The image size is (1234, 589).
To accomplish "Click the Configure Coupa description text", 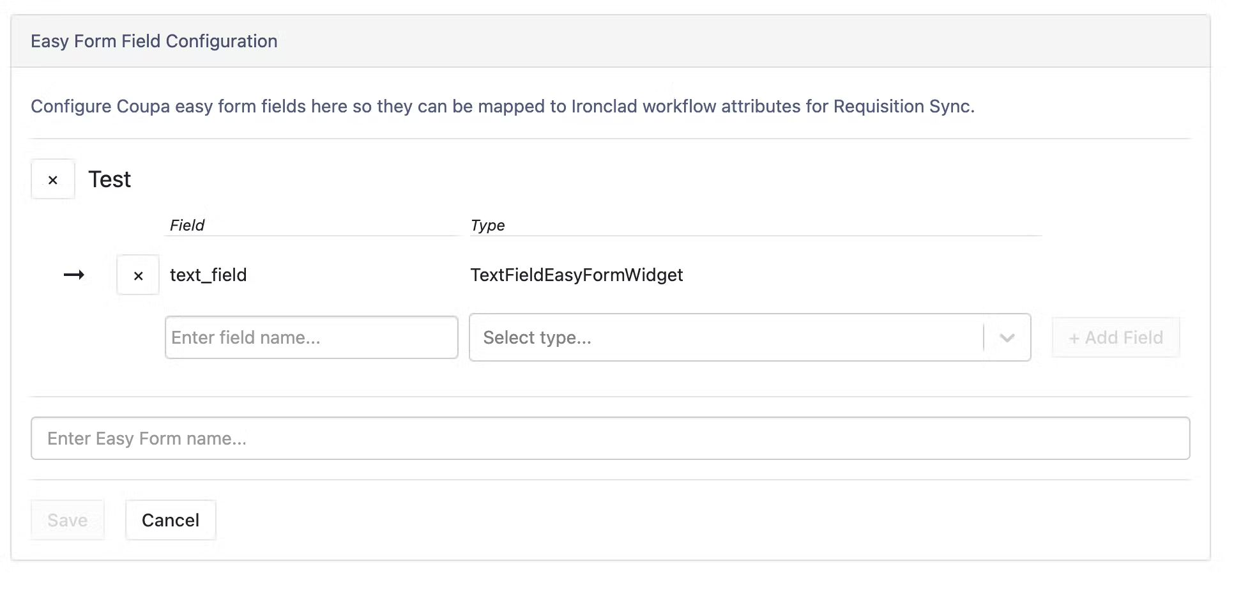I will pos(503,106).
